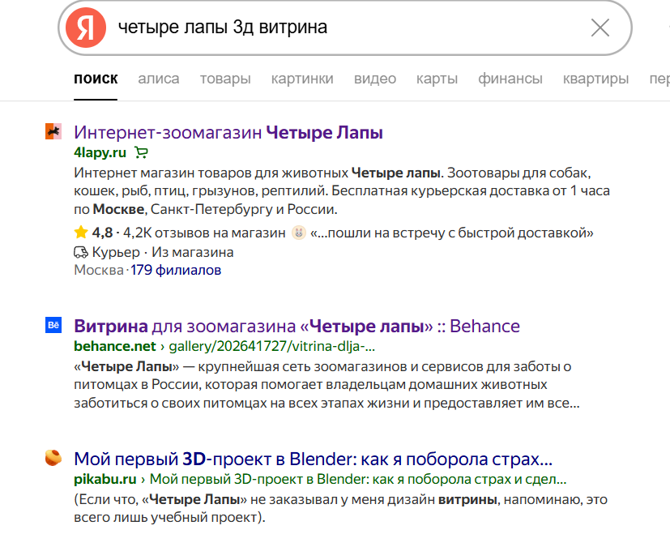Click the courier delivery truck icon
The height and width of the screenshot is (547, 670).
(x=81, y=252)
